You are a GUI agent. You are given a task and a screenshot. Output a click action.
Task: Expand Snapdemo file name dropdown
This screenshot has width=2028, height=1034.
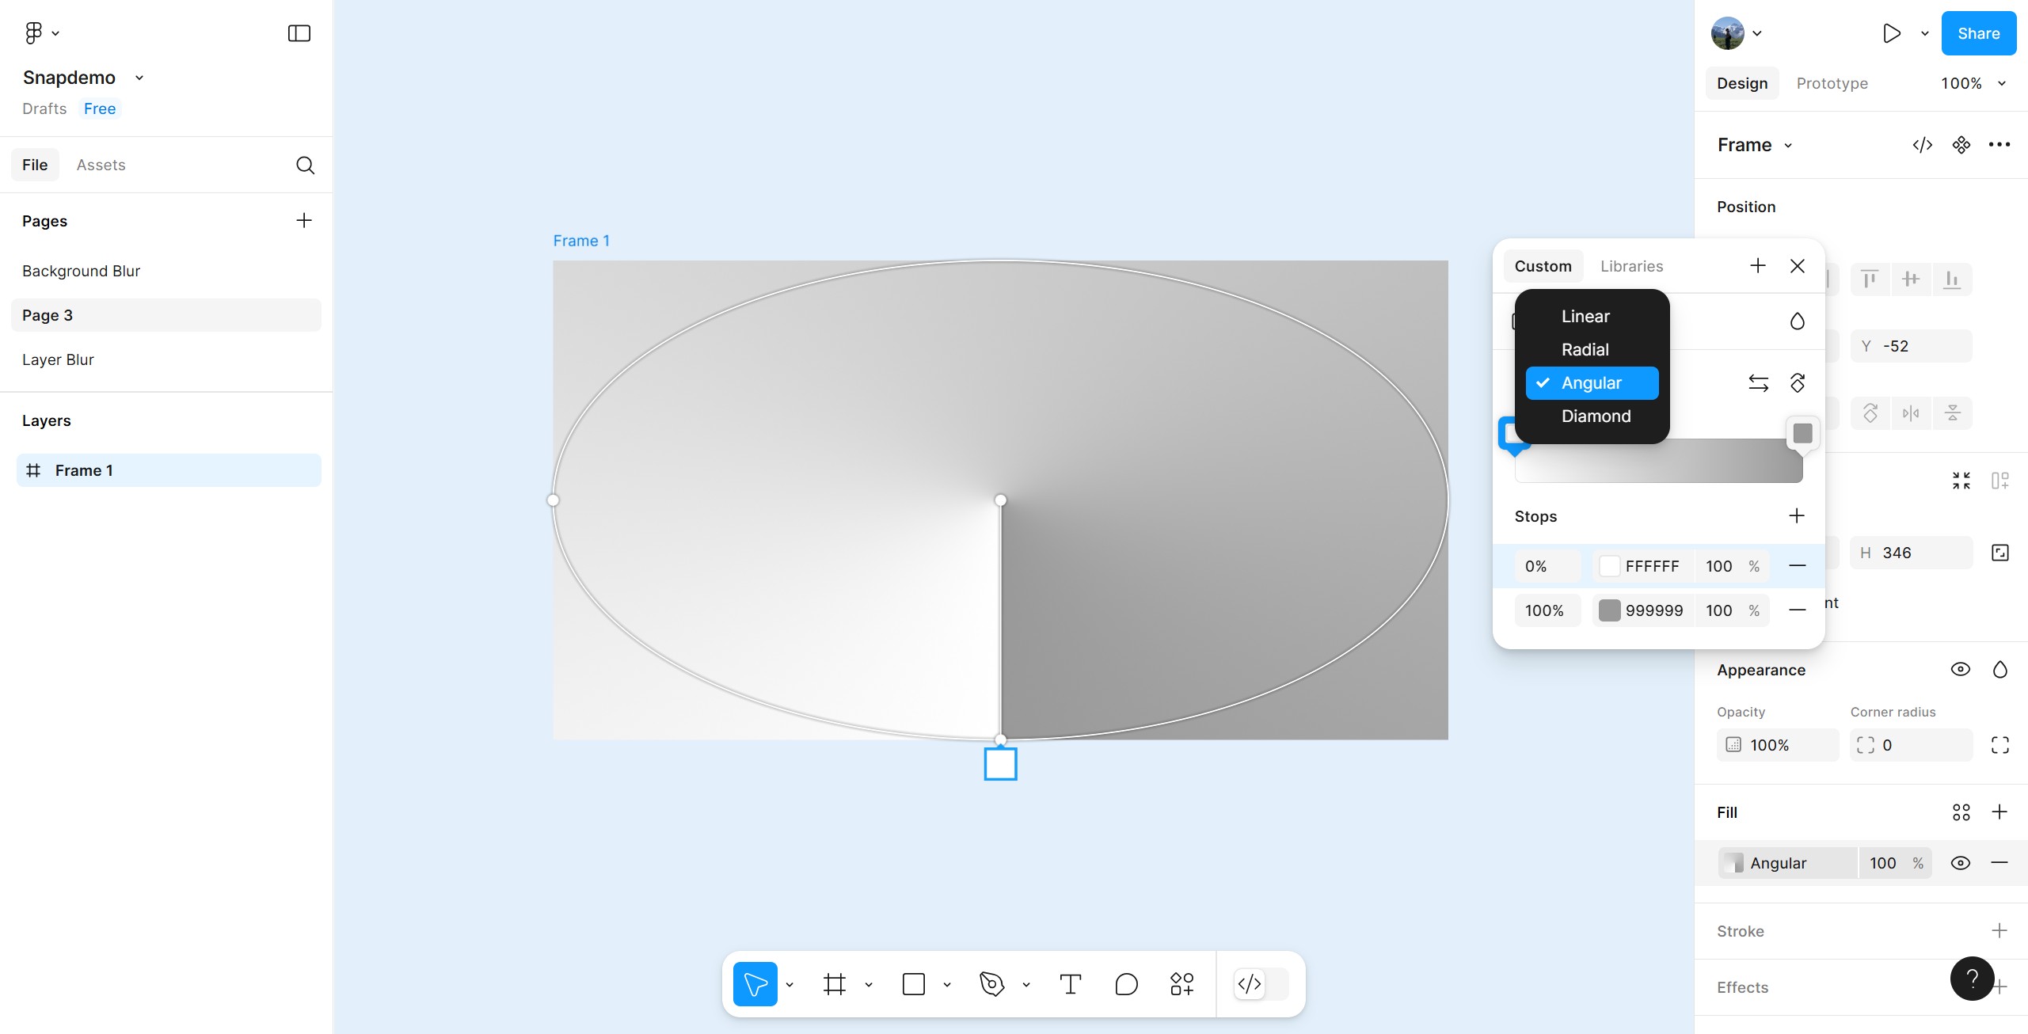click(x=139, y=78)
